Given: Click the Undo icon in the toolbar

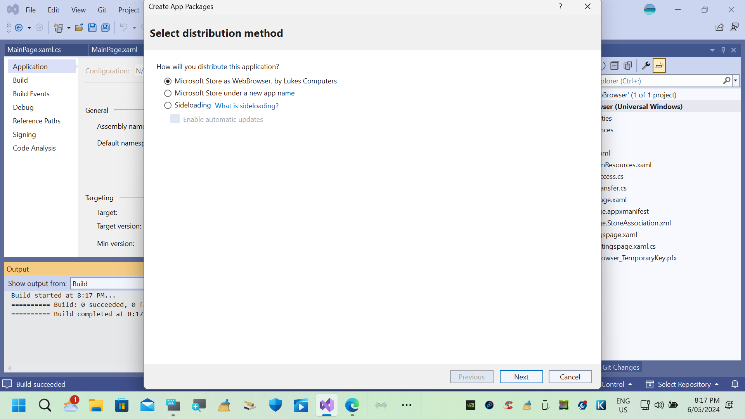Looking at the screenshot, I should click(123, 28).
